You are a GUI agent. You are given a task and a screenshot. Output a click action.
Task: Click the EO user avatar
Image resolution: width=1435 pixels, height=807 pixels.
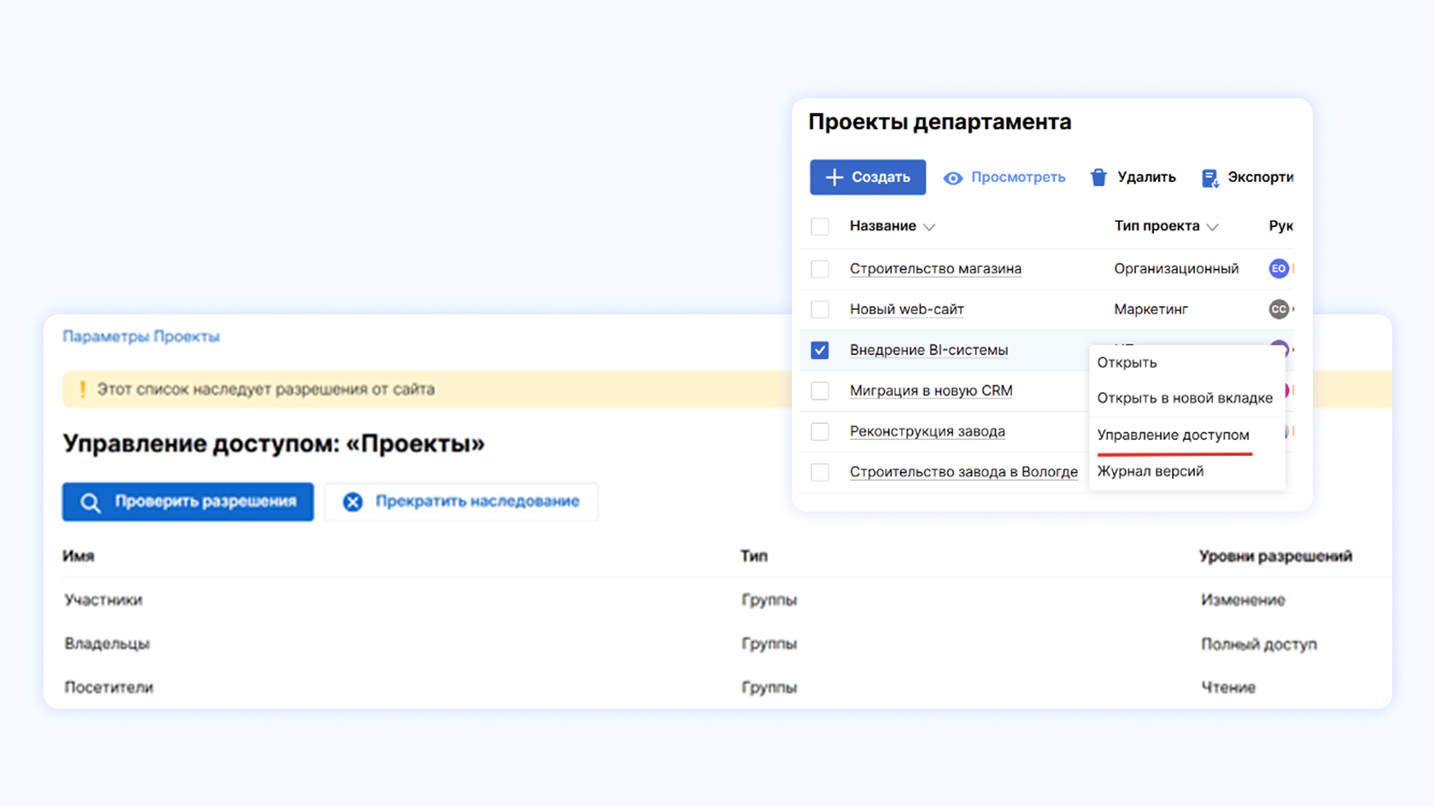[x=1278, y=268]
